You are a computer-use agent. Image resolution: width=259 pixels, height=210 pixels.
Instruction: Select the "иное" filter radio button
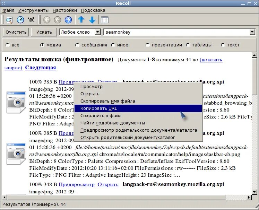pyautogui.click(x=113, y=45)
